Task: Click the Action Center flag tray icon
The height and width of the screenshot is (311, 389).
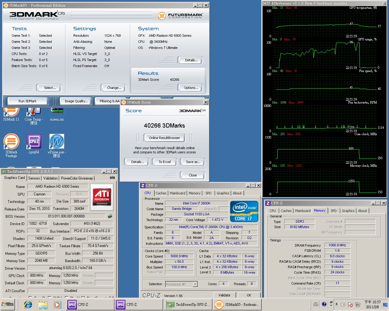Action: (x=350, y=304)
